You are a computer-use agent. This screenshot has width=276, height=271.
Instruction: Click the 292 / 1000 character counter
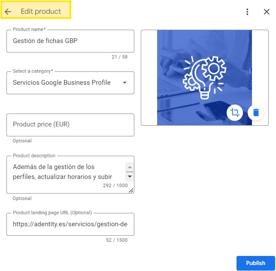pos(115,185)
